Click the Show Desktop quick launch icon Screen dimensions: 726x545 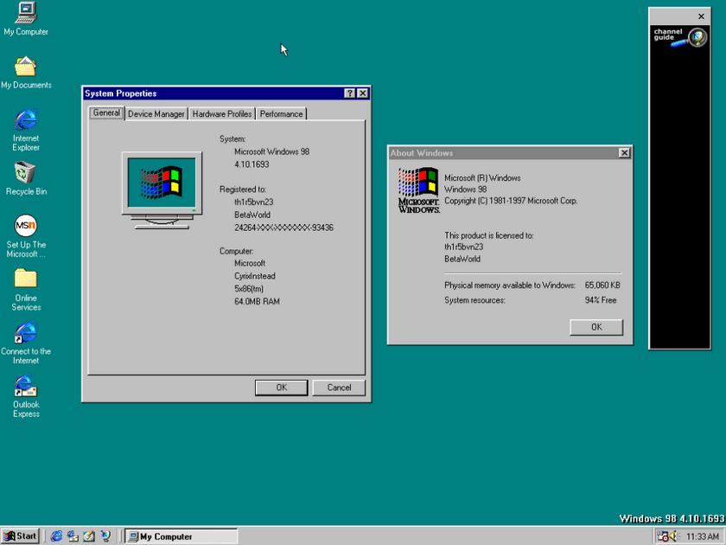pyautogui.click(x=88, y=536)
